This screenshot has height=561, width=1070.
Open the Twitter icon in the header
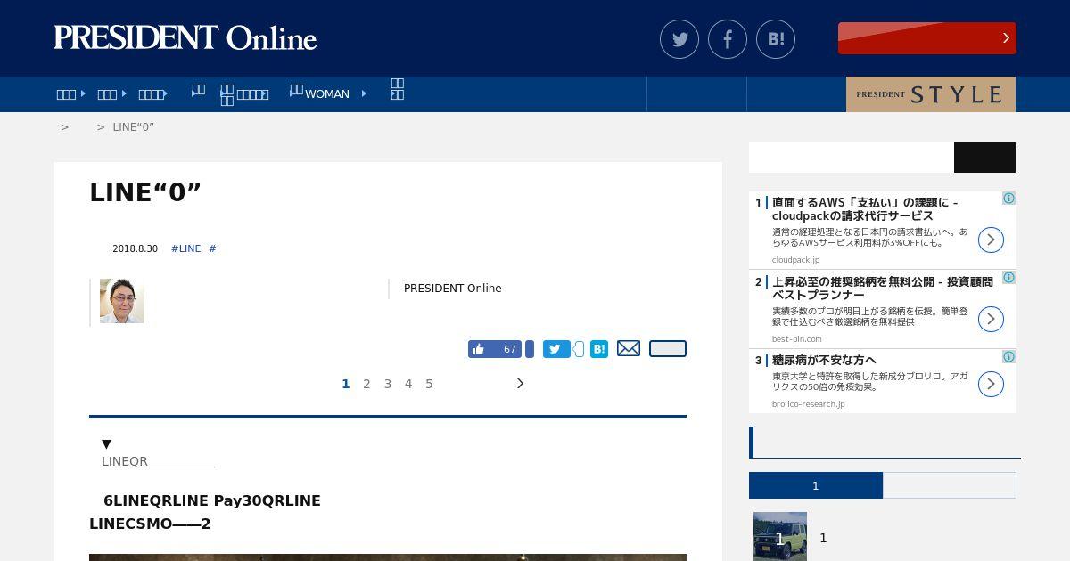(x=679, y=39)
